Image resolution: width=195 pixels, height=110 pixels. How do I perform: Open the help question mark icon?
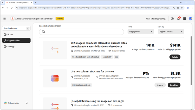tap(172, 19)
